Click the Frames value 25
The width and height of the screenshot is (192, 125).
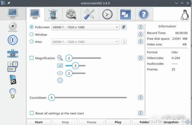tap(173, 69)
